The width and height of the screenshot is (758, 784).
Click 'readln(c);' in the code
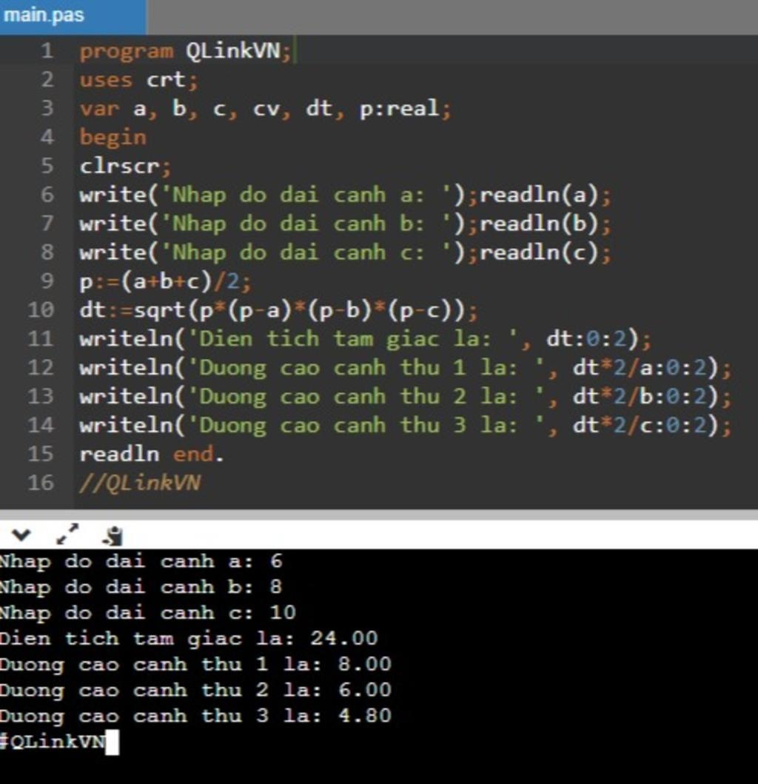point(546,252)
